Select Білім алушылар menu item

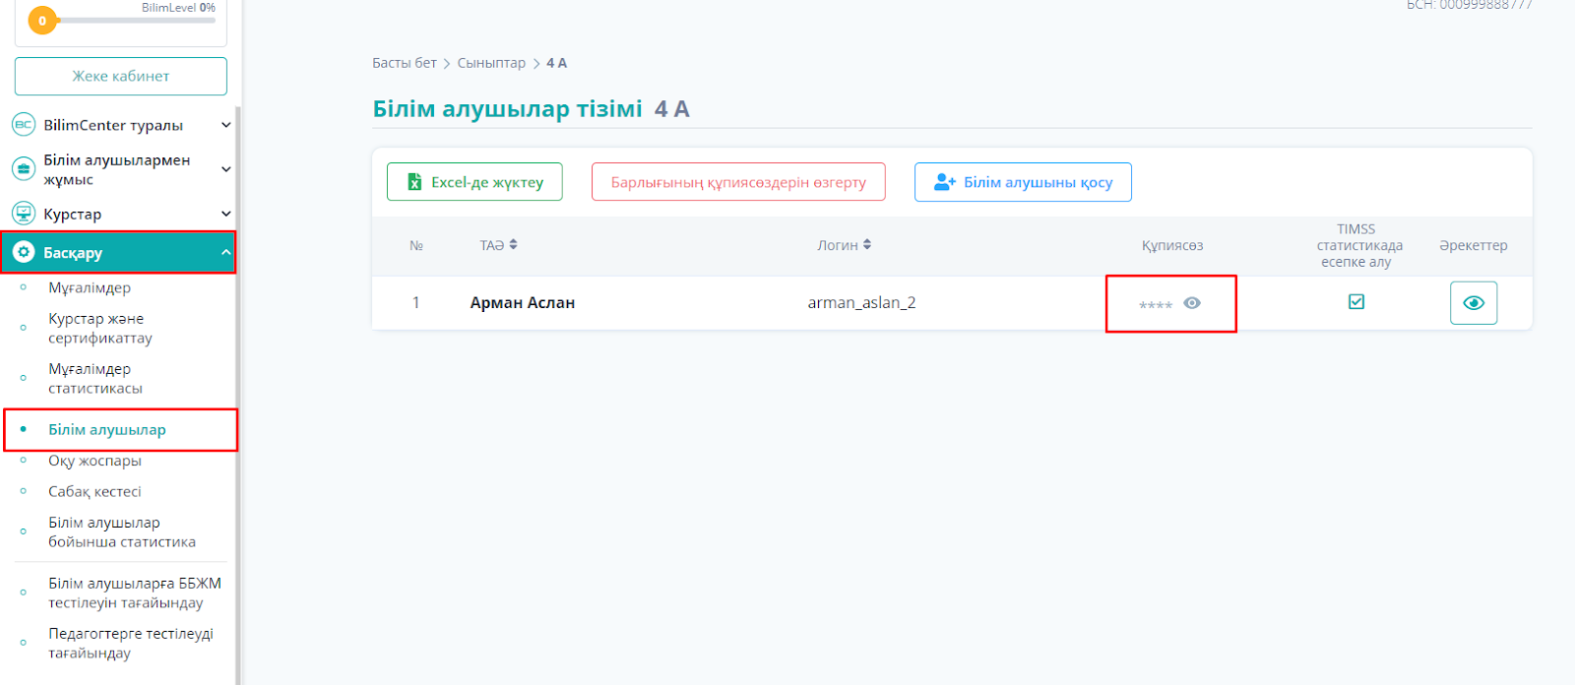point(107,429)
